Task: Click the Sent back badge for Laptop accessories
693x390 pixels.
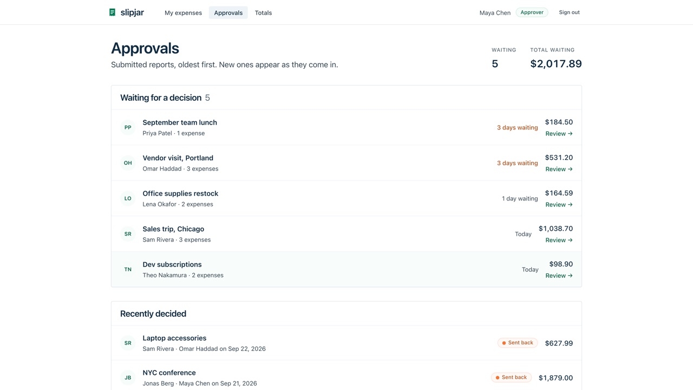Action: [x=518, y=343]
